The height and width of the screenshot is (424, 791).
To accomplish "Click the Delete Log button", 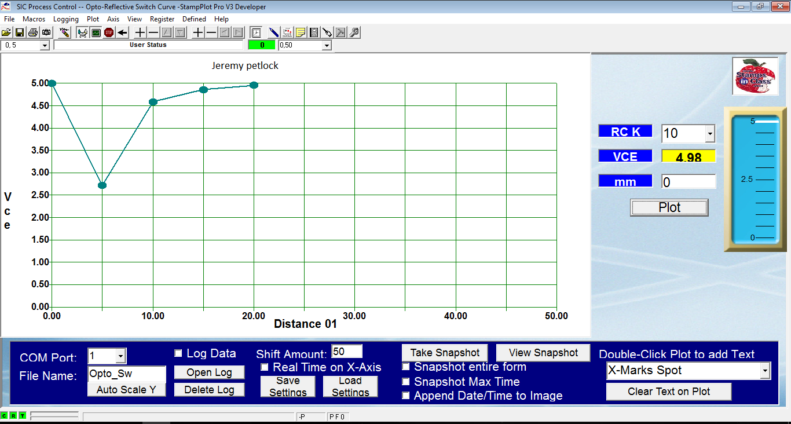I will (210, 390).
